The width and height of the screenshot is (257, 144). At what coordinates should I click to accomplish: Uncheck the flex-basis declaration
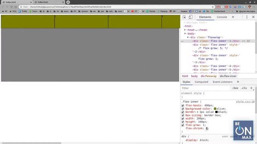click(x=183, y=106)
